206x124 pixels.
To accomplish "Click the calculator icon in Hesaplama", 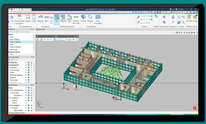I will click(173, 17).
